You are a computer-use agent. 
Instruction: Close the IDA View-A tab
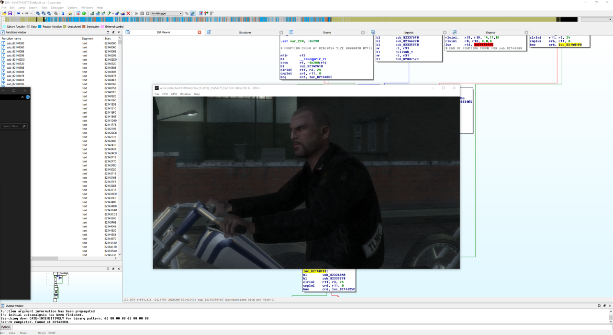pyautogui.click(x=200, y=32)
